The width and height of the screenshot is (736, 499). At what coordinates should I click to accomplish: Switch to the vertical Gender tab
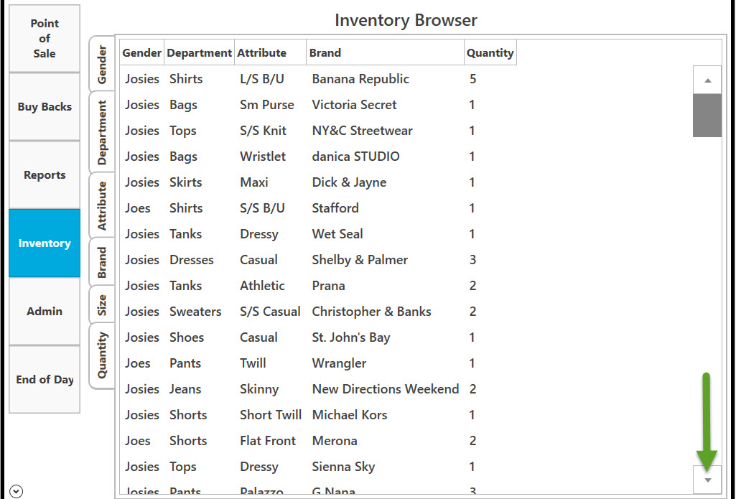(x=102, y=65)
